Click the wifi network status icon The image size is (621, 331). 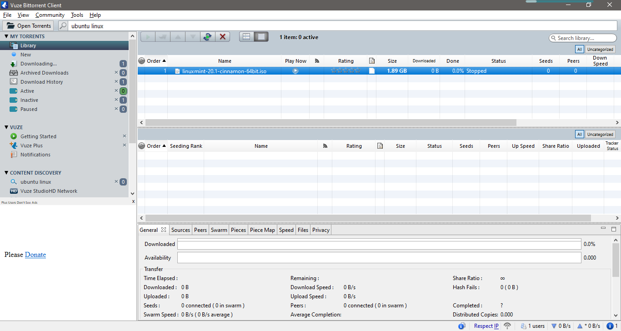(x=507, y=326)
